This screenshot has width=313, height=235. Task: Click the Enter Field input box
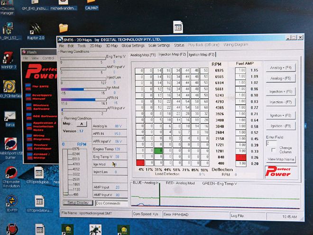click(x=271, y=143)
